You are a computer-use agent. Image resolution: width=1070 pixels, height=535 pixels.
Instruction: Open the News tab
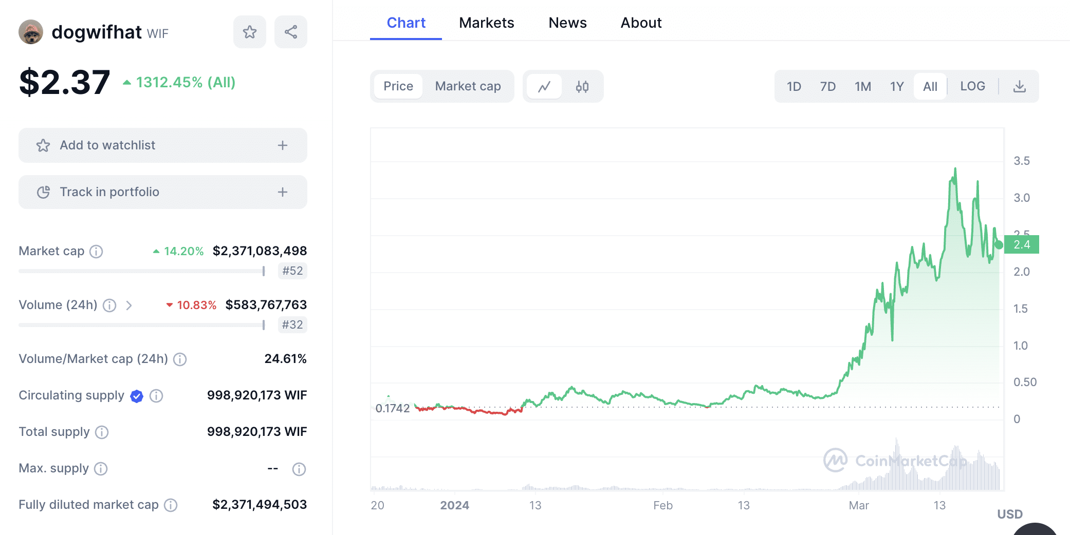click(x=567, y=23)
